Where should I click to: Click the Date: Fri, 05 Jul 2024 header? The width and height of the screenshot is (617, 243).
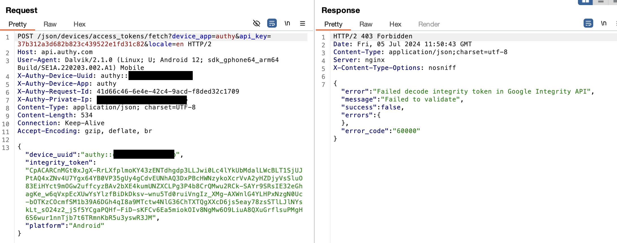tap(402, 44)
